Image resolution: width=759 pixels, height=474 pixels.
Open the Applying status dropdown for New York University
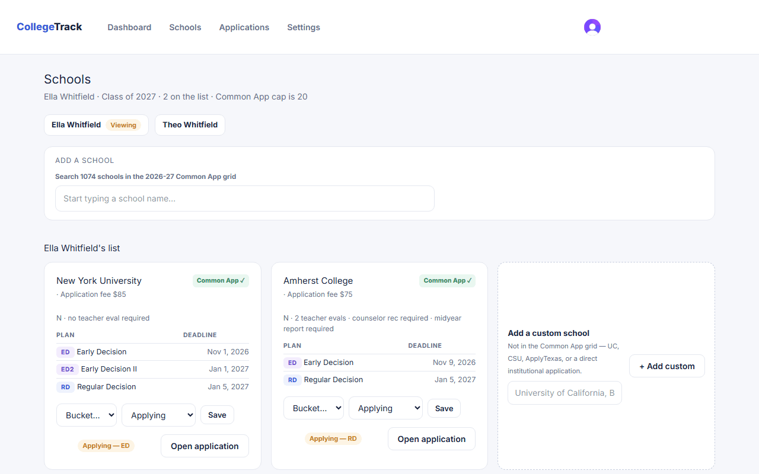click(158, 415)
